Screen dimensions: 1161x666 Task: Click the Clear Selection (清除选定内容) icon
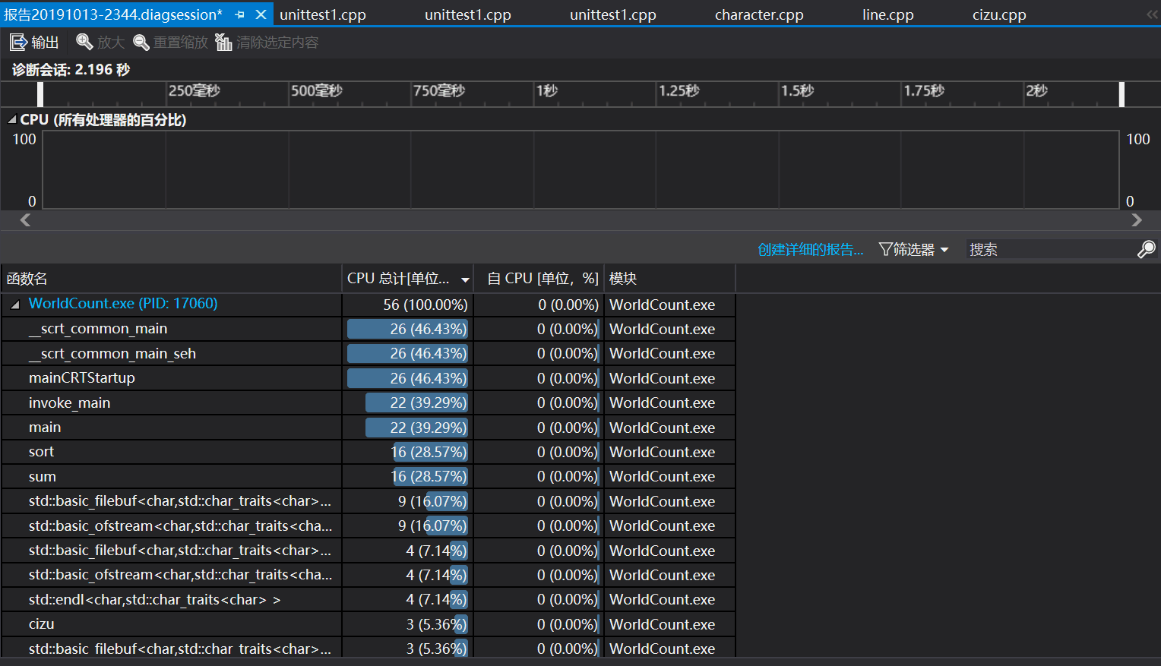pyautogui.click(x=223, y=43)
